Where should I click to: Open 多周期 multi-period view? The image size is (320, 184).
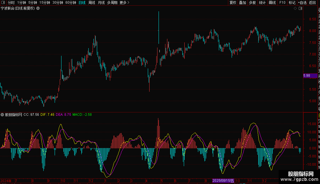pyautogui.click(x=112, y=3)
